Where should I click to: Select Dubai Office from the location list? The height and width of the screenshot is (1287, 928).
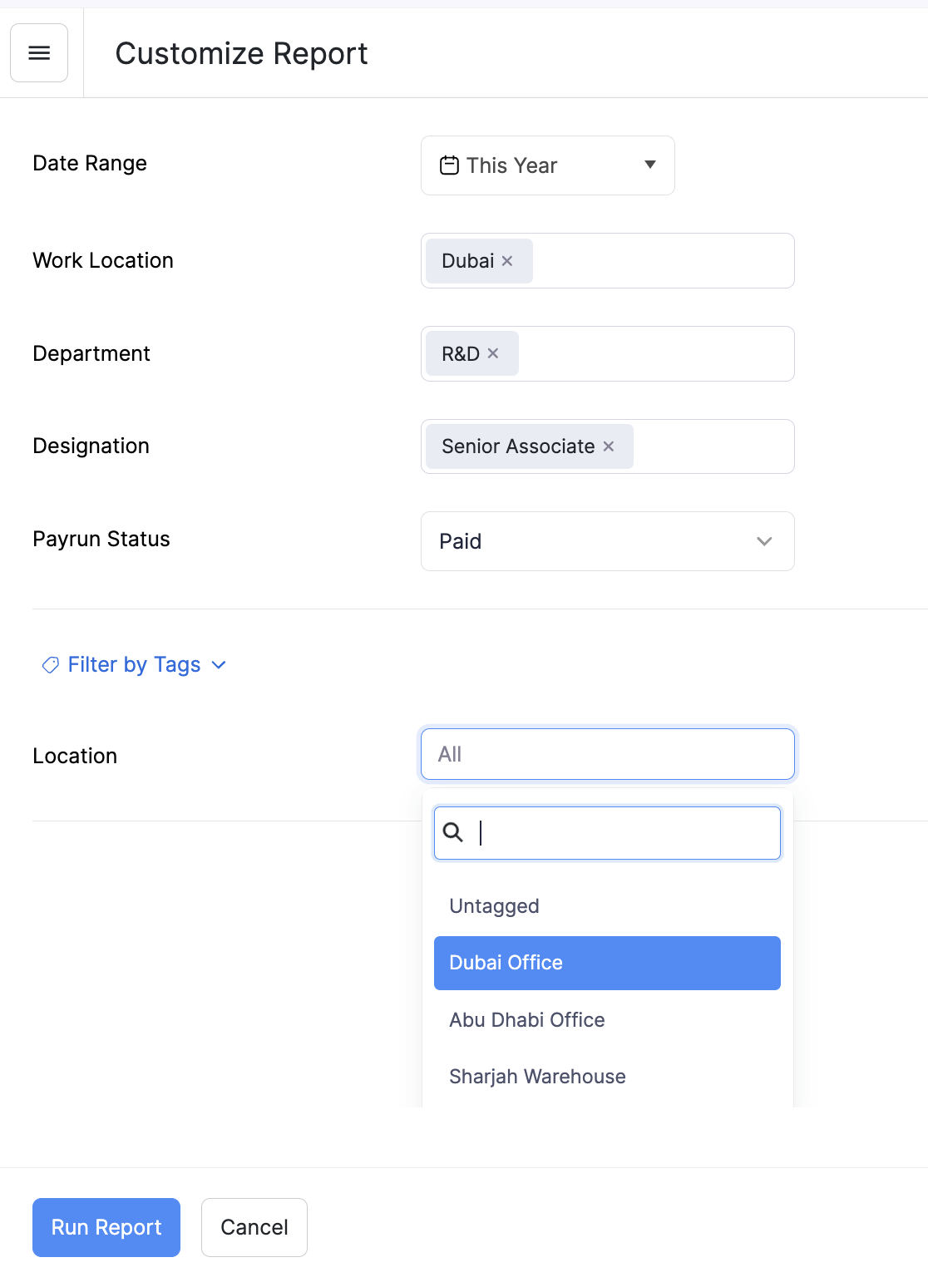(x=506, y=963)
